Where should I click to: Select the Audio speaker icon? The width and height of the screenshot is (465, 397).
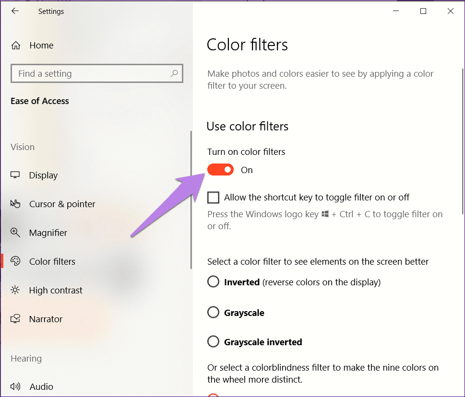point(15,386)
